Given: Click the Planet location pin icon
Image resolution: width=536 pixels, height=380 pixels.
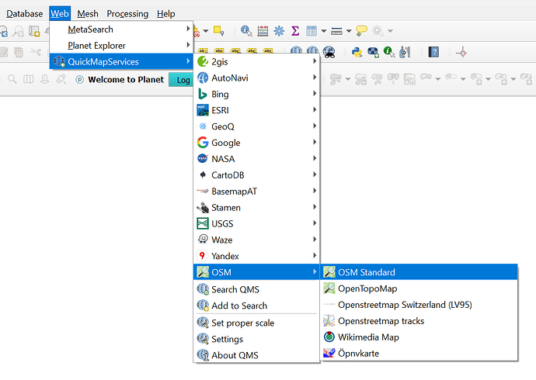Looking at the screenshot, I should (45, 79).
